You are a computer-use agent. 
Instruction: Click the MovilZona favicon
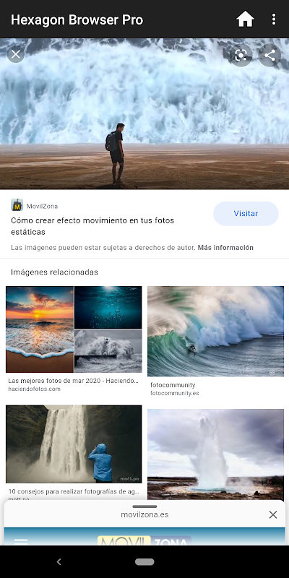[17, 205]
